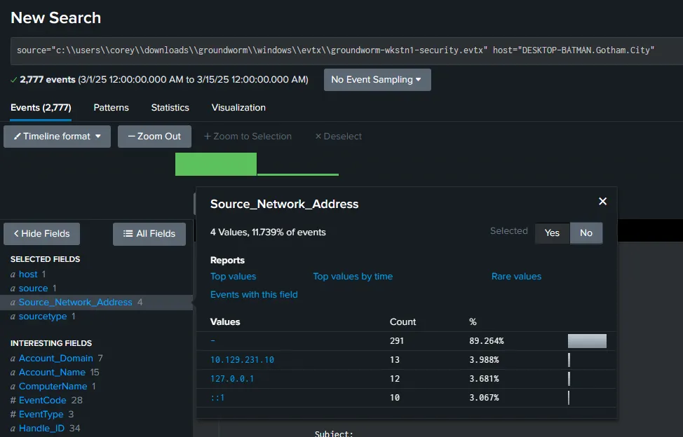Open the Handle_ID field
The width and height of the screenshot is (683, 437).
tap(41, 429)
